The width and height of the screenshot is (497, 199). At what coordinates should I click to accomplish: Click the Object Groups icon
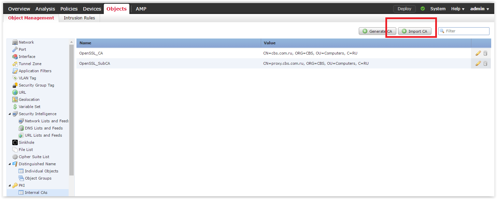tap(21, 178)
